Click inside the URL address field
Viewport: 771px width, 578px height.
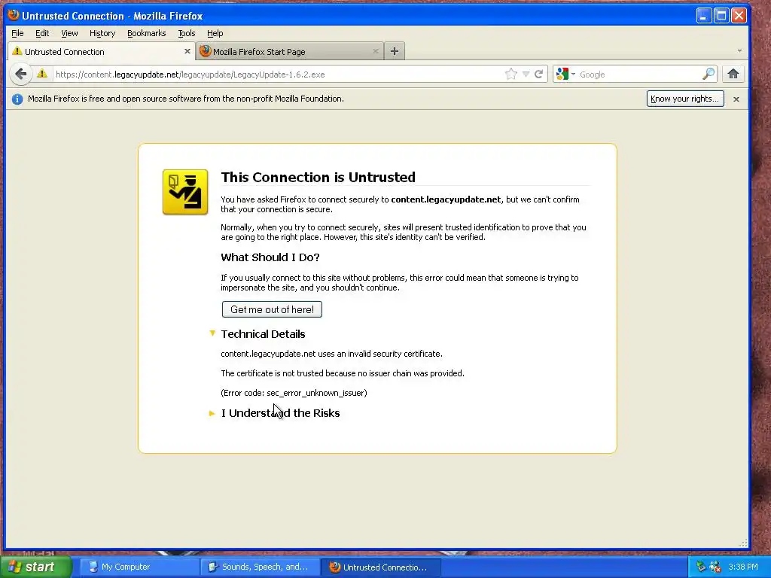tap(278, 75)
